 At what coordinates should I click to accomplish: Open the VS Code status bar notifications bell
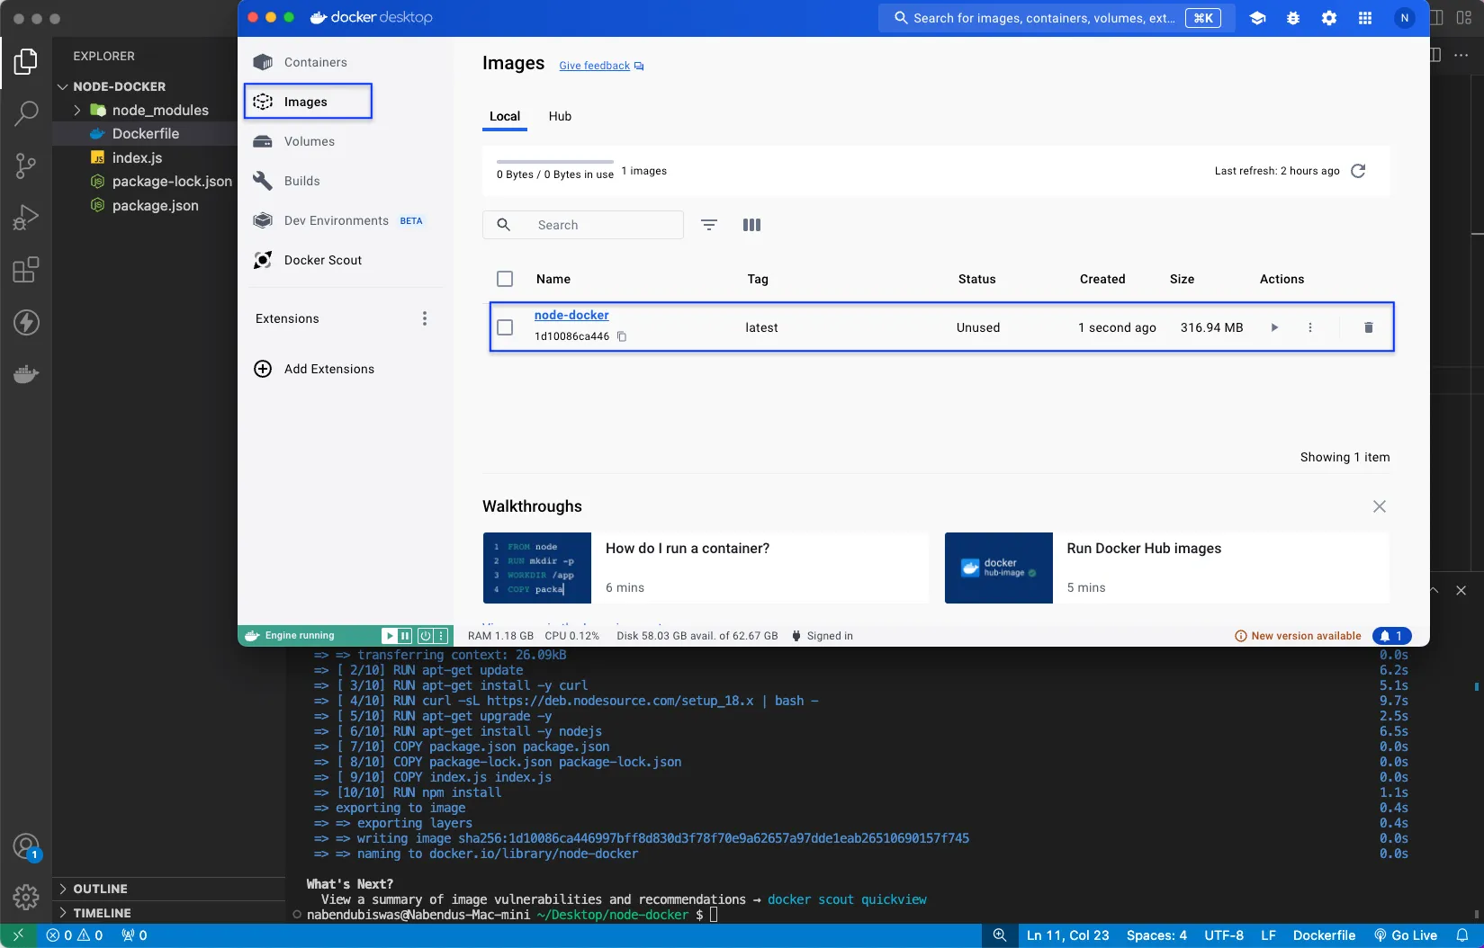click(1462, 935)
